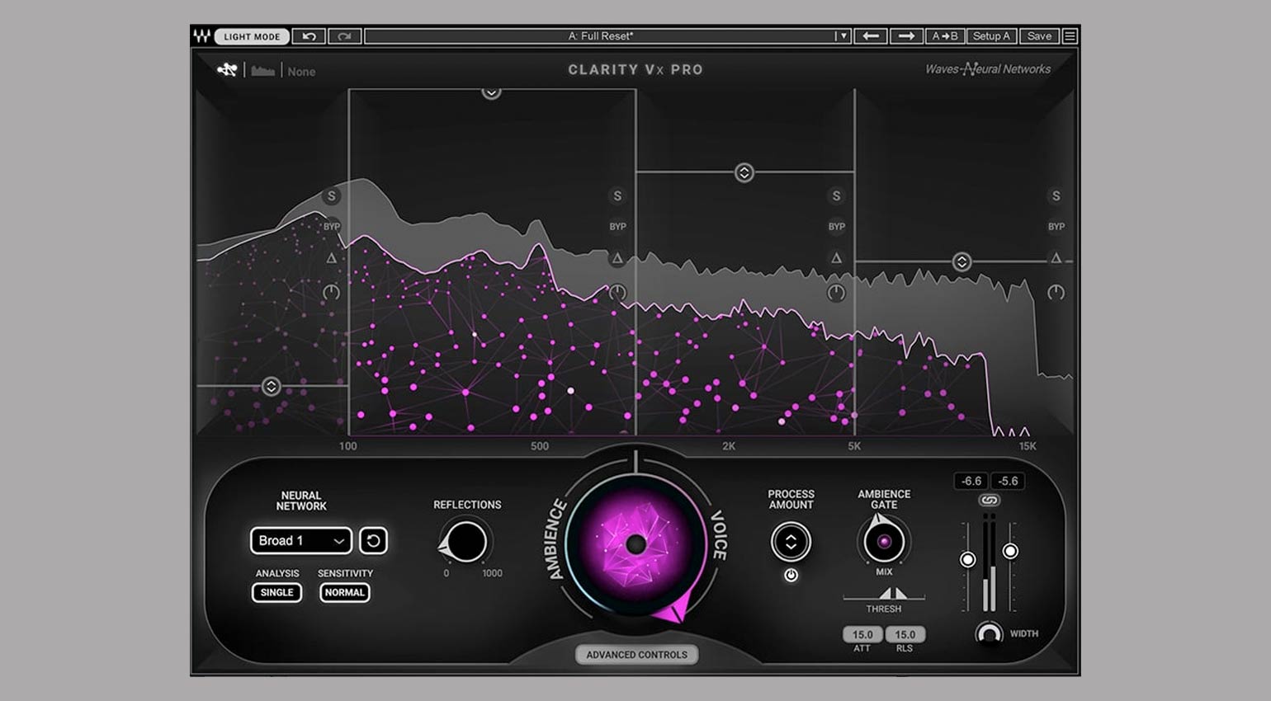
Task: Click the spectrum analyzer icon beside None
Action: [x=262, y=71]
